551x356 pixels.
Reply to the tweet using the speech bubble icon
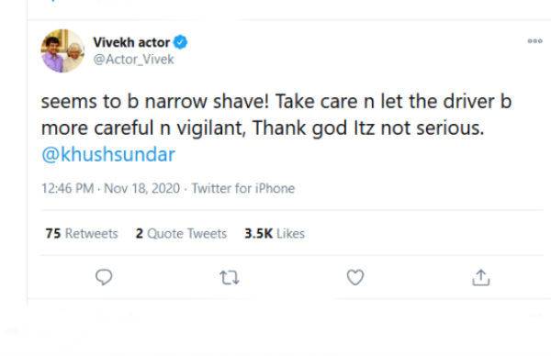point(104,277)
